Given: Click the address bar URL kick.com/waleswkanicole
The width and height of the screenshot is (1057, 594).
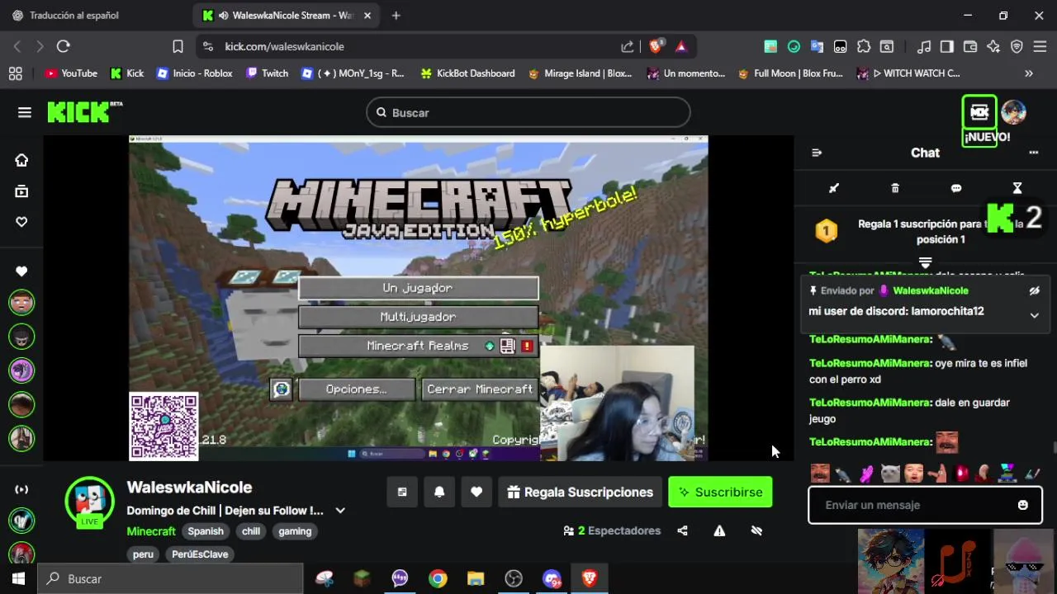Looking at the screenshot, I should point(284,46).
